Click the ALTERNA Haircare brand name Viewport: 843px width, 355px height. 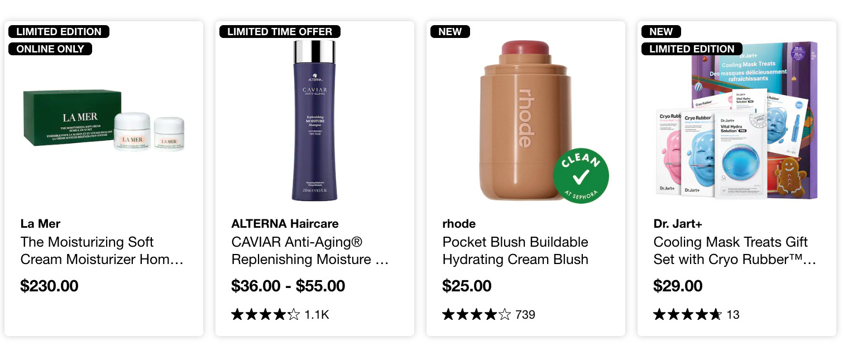click(285, 224)
